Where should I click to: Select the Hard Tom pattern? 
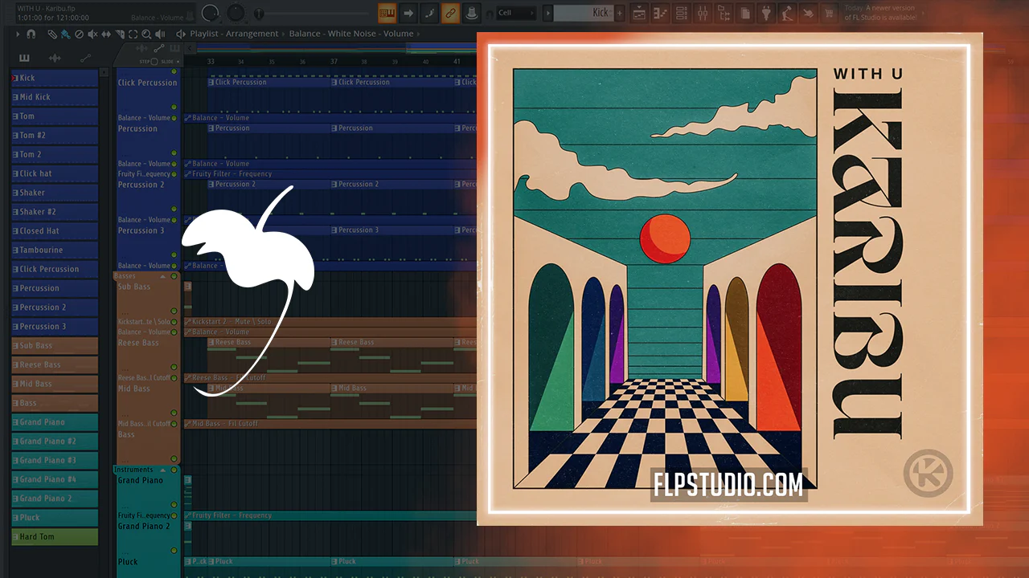point(55,536)
